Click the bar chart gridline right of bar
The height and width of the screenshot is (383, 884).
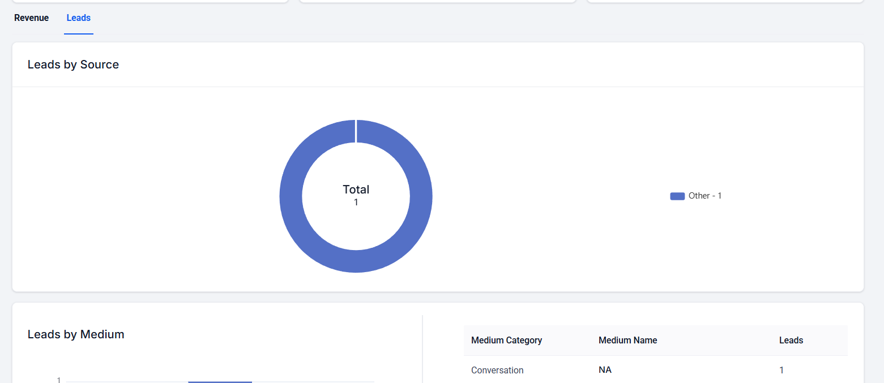click(x=313, y=381)
